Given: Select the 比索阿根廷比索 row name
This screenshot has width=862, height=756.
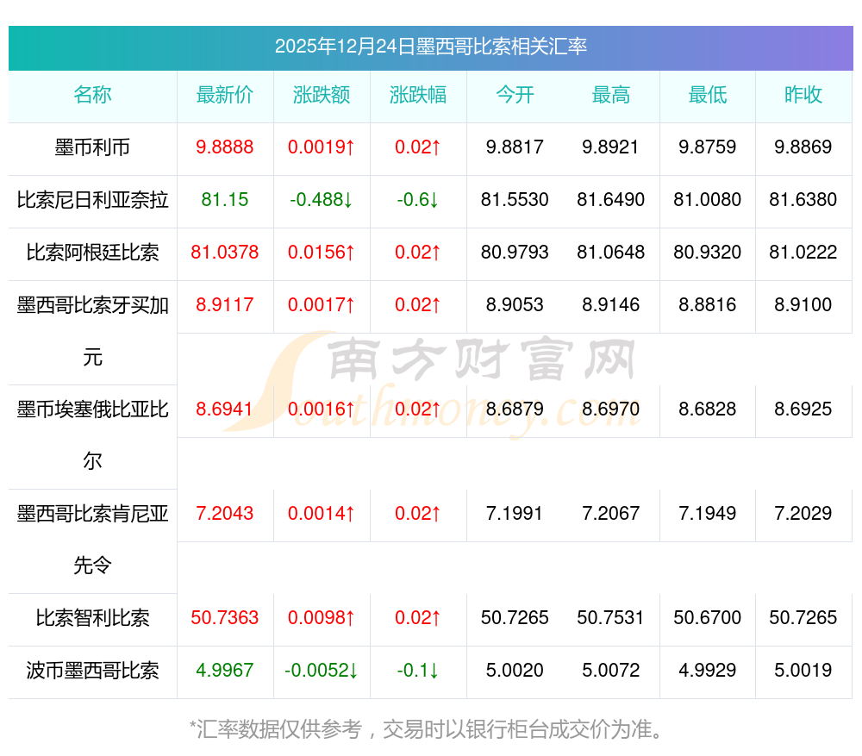Looking at the screenshot, I should click(92, 253).
